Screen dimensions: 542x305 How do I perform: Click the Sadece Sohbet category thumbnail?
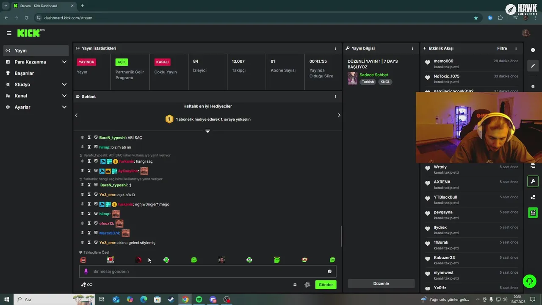(x=352, y=78)
